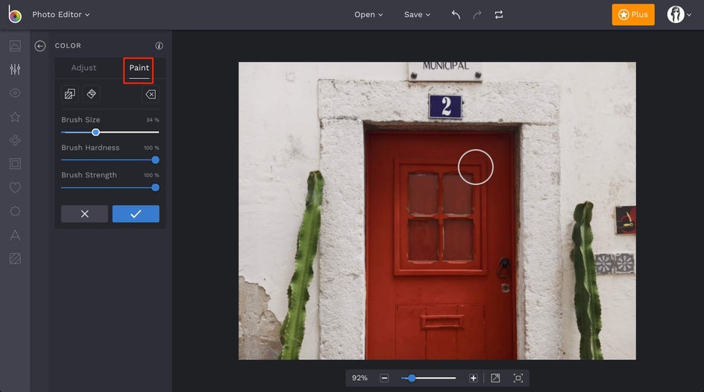Toggle the invert selection paint button
The width and height of the screenshot is (704, 392).
(x=69, y=95)
